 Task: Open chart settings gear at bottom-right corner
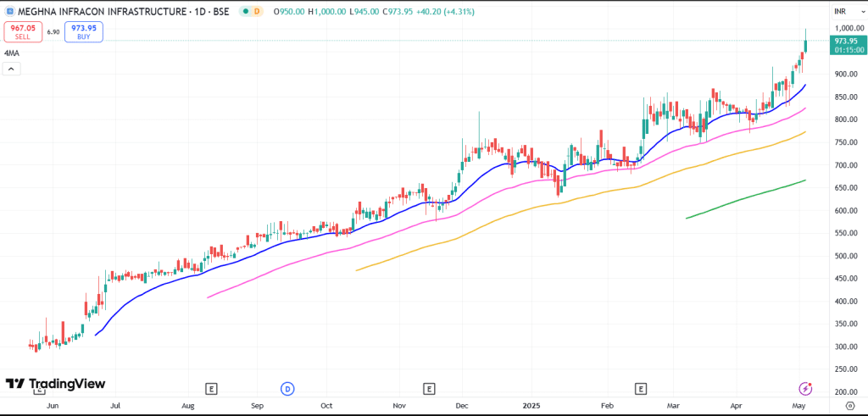[x=849, y=404]
